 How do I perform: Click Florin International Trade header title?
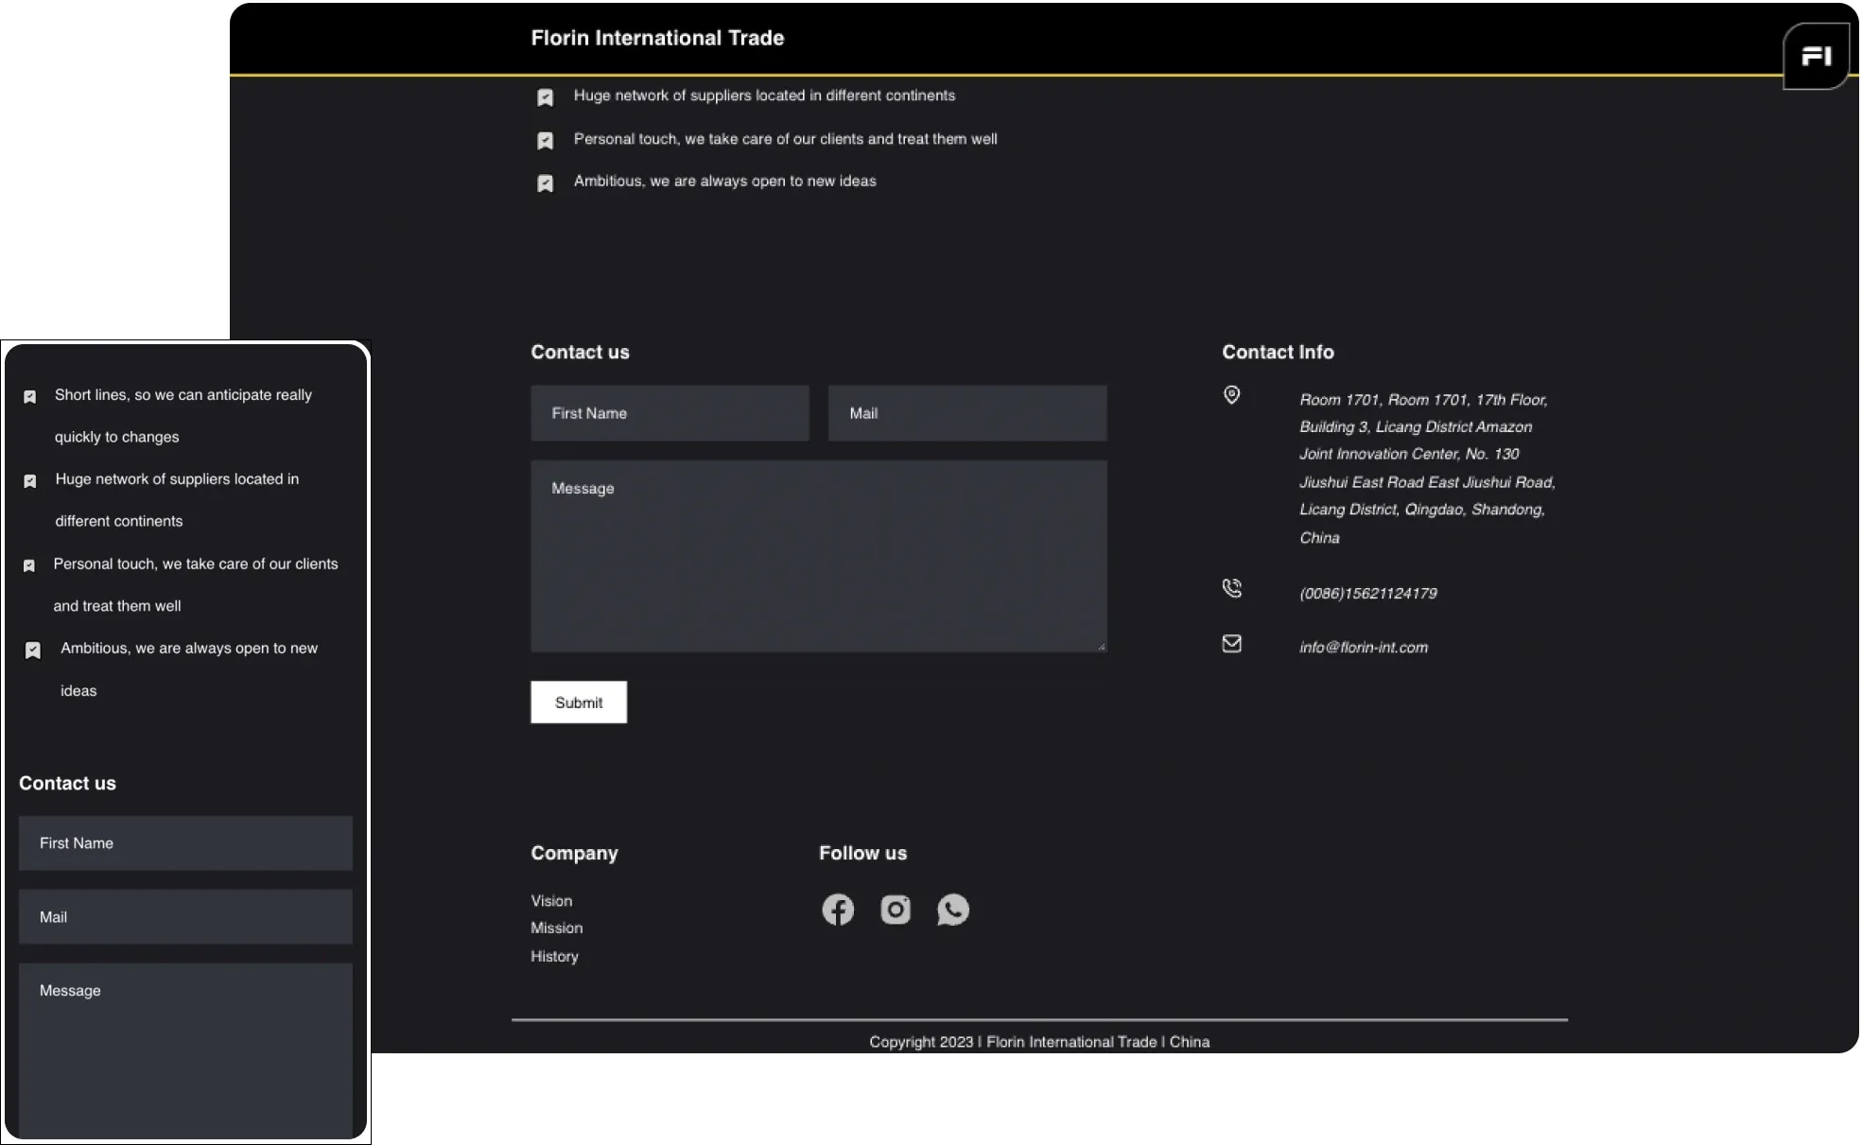657,38
